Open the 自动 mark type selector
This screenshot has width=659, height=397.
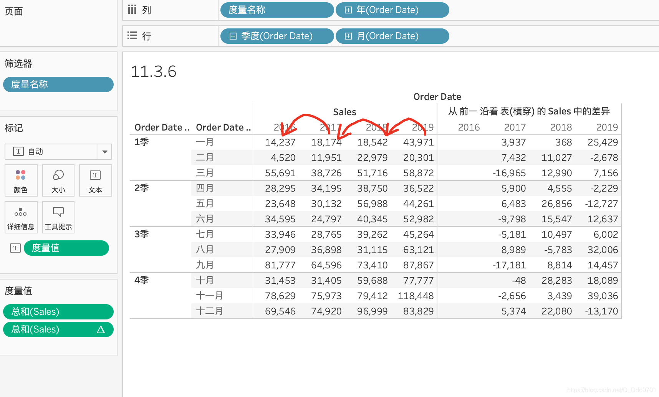point(58,152)
